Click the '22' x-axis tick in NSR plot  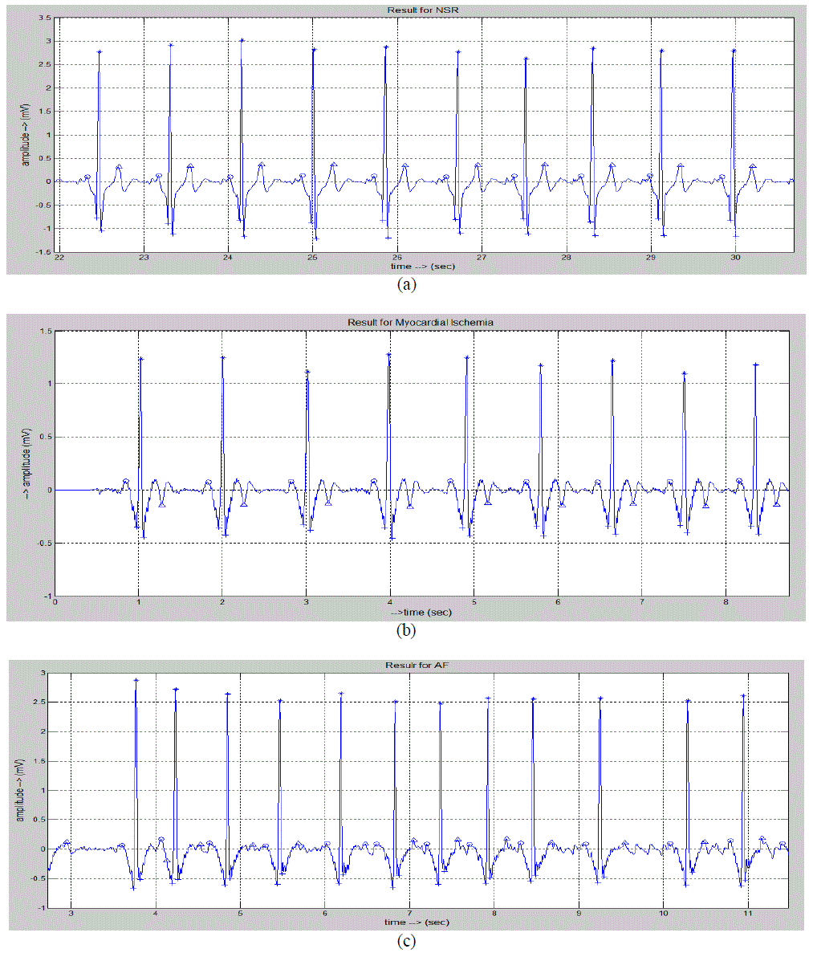point(59,258)
